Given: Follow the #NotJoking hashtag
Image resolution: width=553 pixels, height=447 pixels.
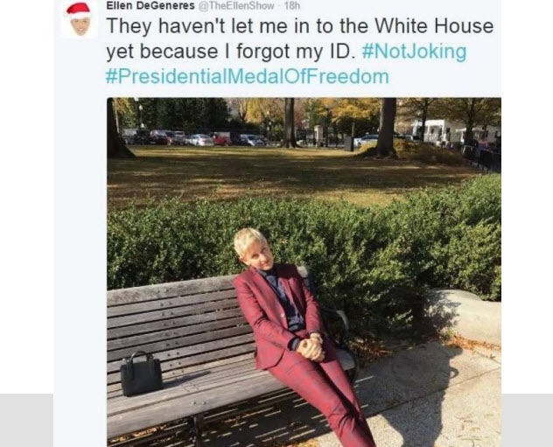Looking at the screenshot, I should coord(414,52).
